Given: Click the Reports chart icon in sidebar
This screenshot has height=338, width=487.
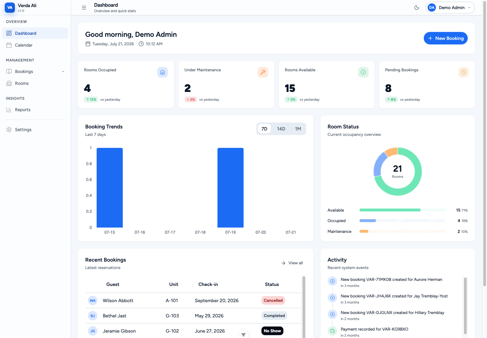Looking at the screenshot, I should (9, 110).
